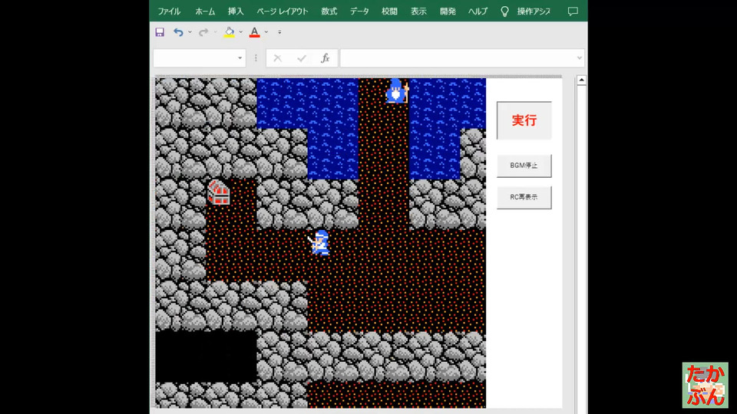Open the ヘルプ tab
Image resolution: width=737 pixels, height=414 pixels.
coord(478,11)
